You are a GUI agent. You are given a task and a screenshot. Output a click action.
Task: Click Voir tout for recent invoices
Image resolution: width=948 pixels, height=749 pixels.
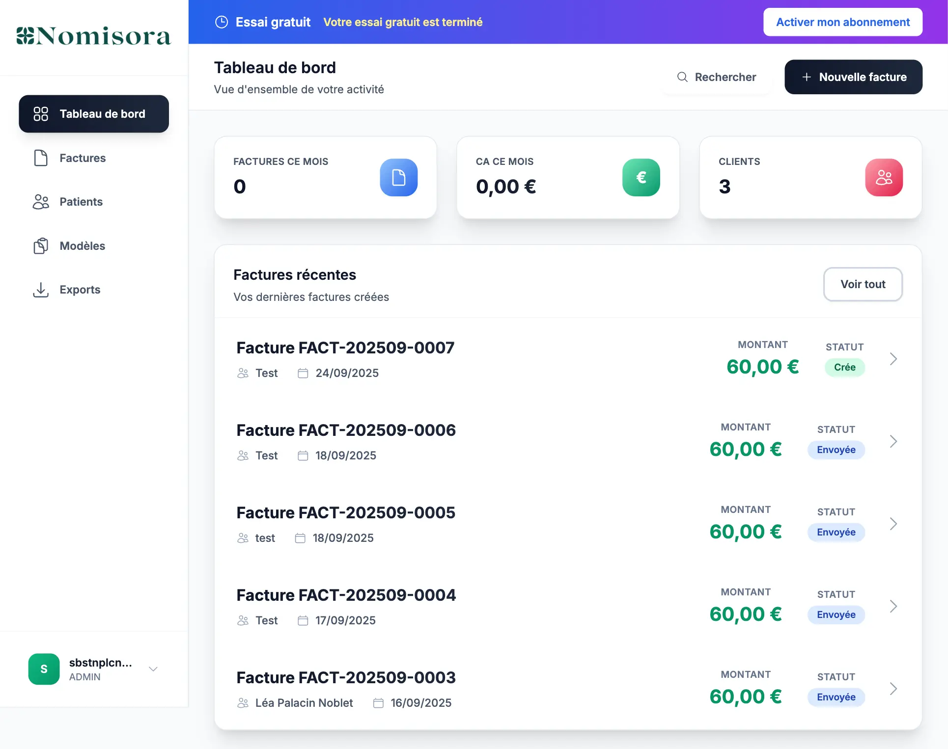pyautogui.click(x=863, y=284)
